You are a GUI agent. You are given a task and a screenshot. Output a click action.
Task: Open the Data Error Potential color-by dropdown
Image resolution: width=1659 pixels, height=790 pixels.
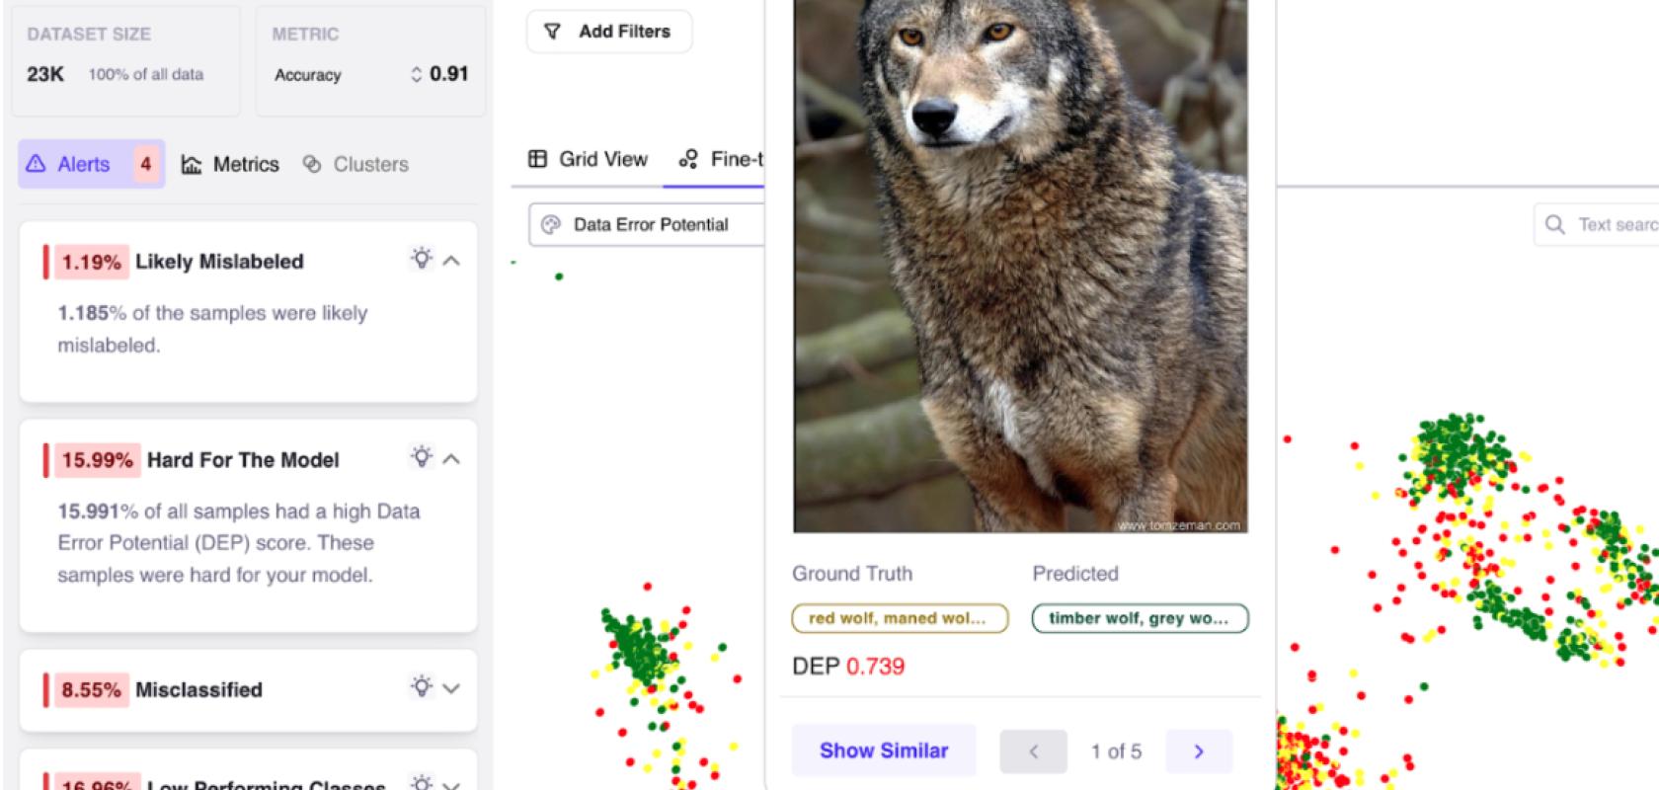(x=648, y=225)
